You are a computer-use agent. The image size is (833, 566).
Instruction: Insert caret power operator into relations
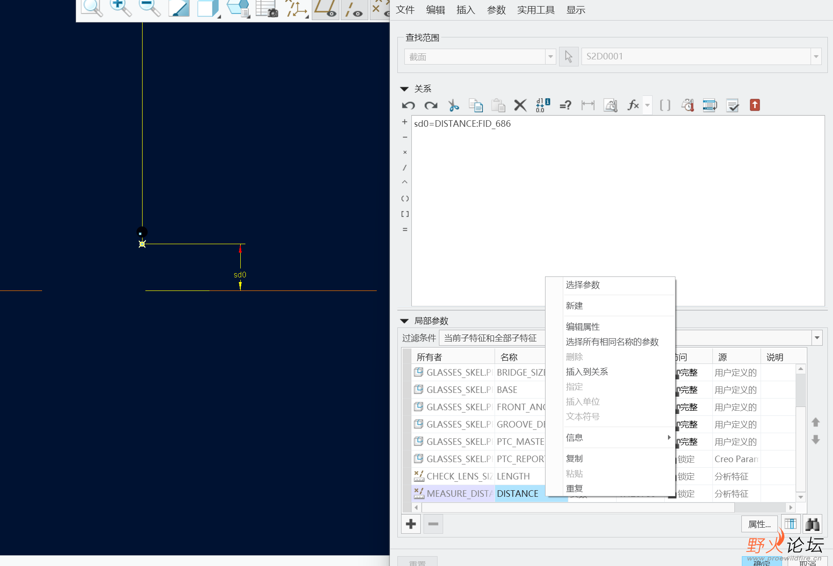[405, 182]
